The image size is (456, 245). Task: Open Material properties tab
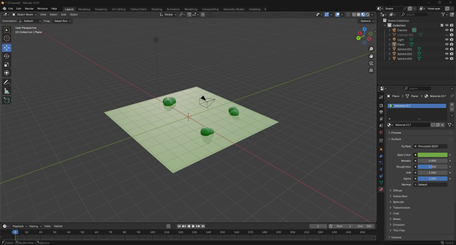(381, 190)
